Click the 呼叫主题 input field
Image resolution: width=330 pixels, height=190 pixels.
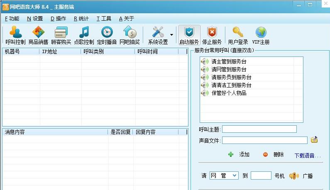click(259, 129)
